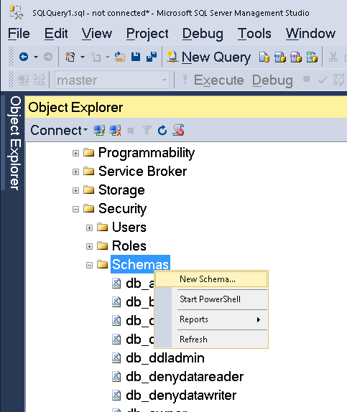
Task: Click the Navigate Backward arrow icon
Action: click(24, 57)
